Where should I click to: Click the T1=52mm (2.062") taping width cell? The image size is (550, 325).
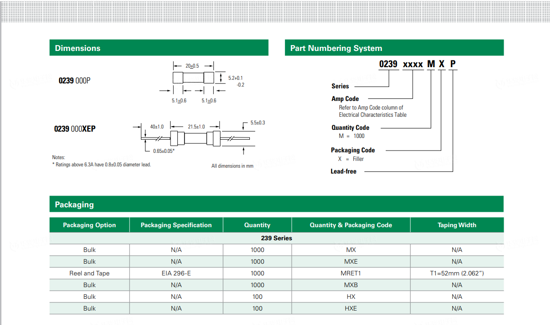coord(456,273)
